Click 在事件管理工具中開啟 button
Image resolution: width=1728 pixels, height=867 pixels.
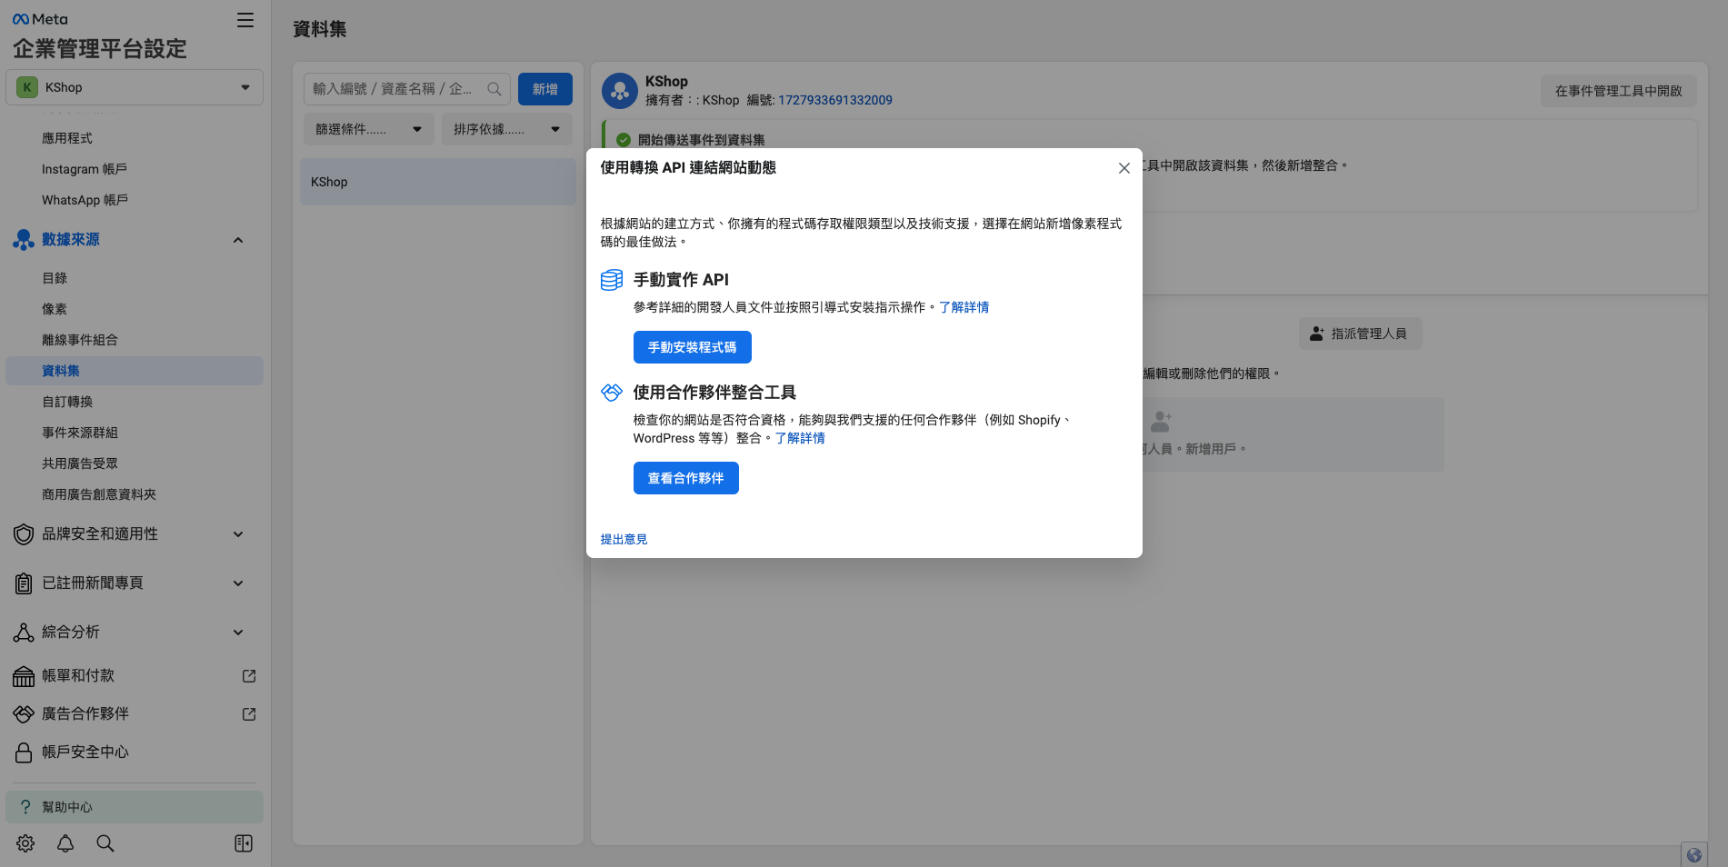tap(1619, 91)
